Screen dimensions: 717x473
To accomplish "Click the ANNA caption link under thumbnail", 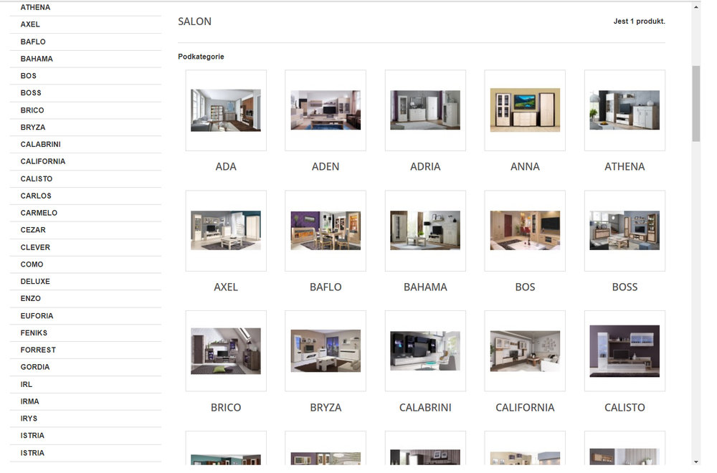I will [x=525, y=167].
